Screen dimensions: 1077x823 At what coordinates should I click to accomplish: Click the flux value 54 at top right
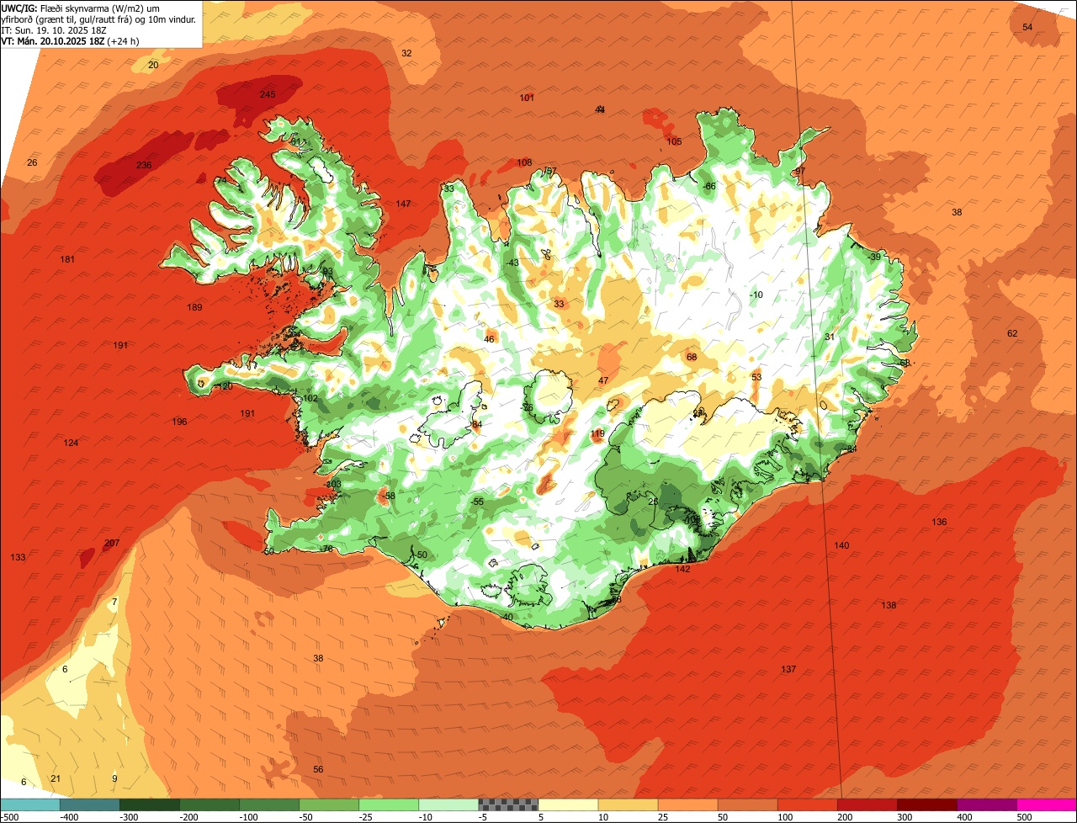pyautogui.click(x=1027, y=27)
